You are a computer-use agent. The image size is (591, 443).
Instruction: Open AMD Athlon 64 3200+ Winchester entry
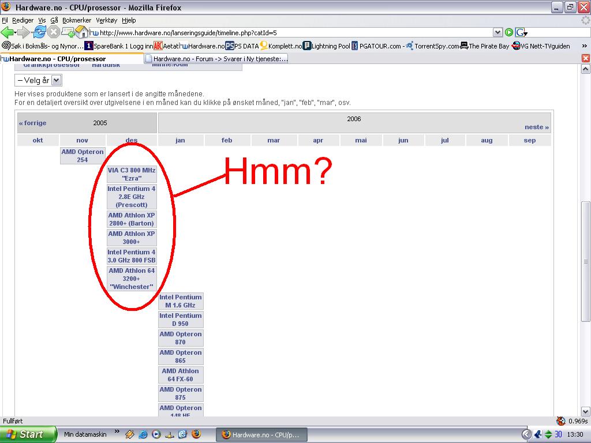tap(132, 279)
